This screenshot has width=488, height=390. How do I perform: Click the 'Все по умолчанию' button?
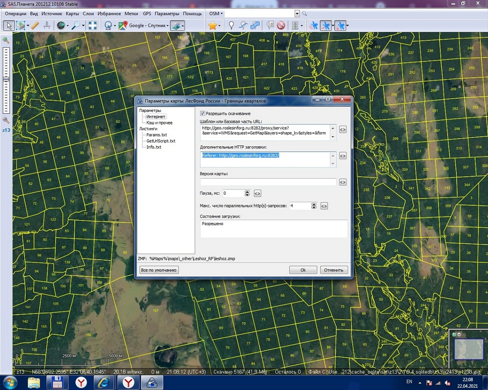click(x=159, y=270)
